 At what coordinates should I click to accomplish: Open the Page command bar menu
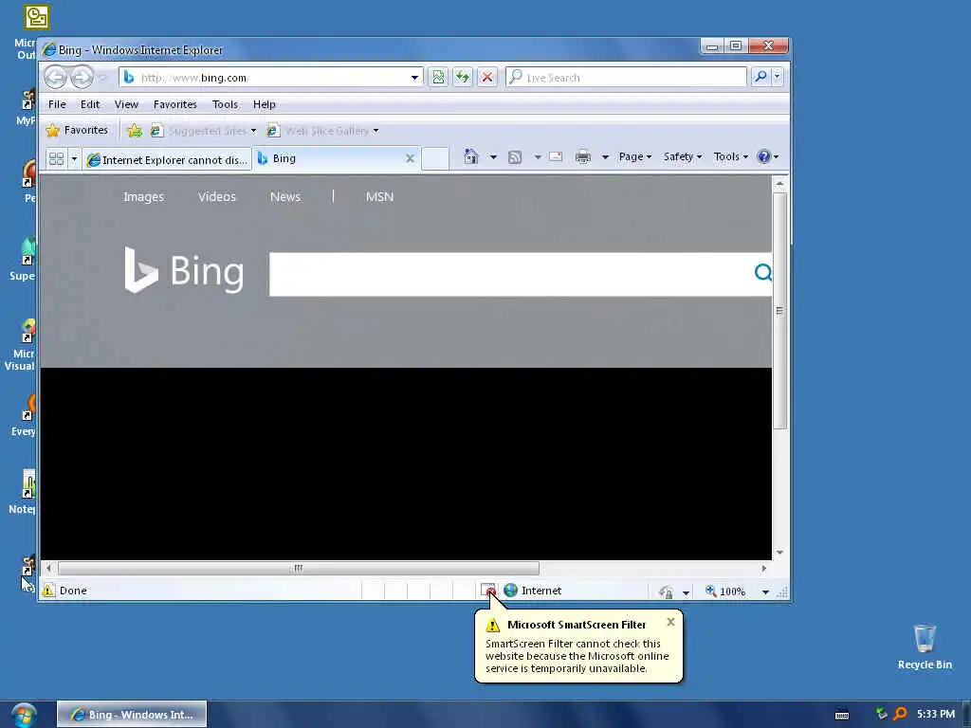[x=634, y=156]
